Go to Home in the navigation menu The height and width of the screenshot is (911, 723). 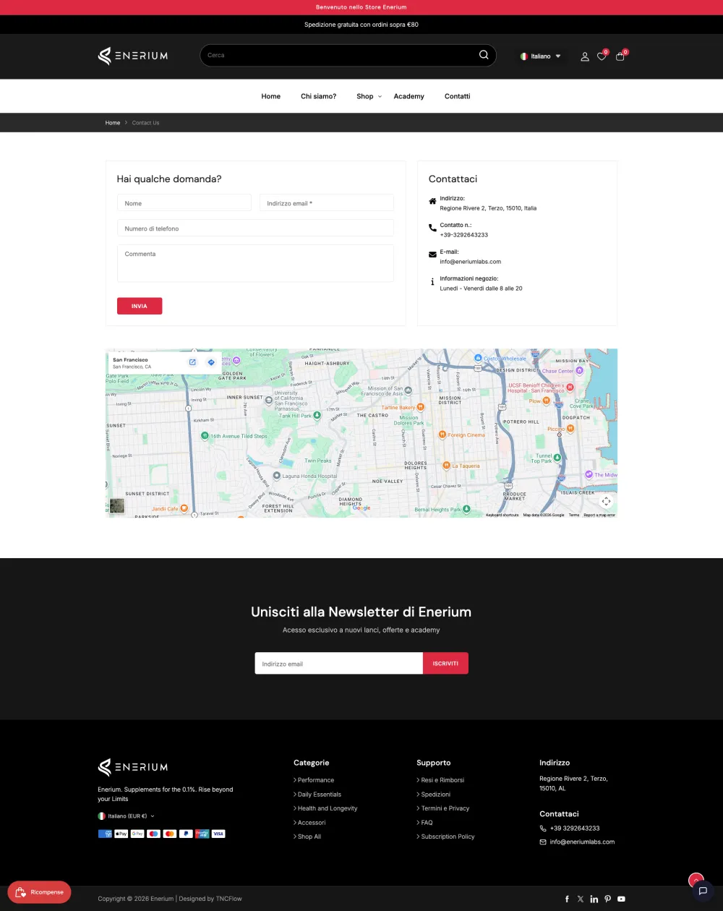(271, 96)
